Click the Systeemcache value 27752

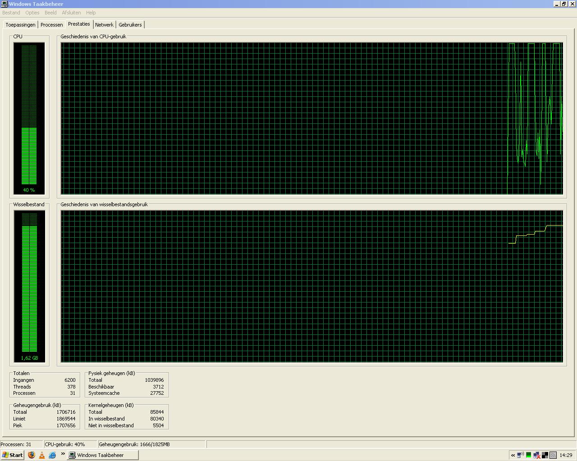(x=157, y=393)
